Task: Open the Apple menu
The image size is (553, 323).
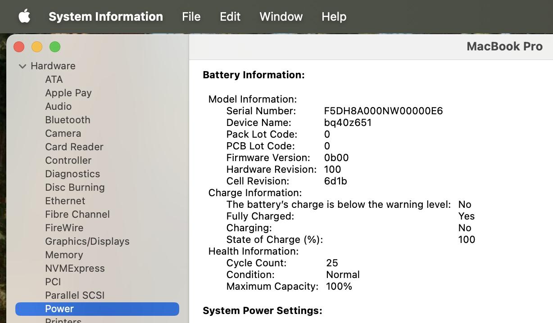Action: pos(24,17)
